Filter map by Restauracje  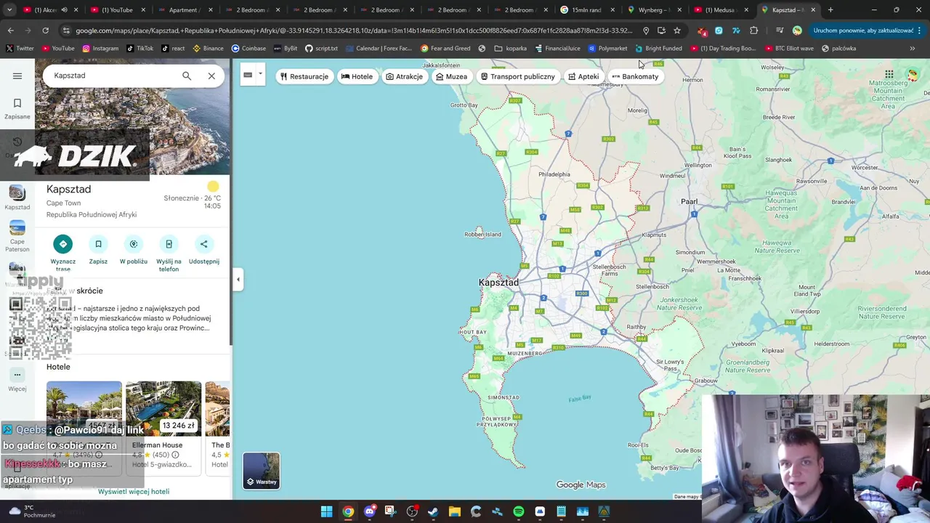click(x=304, y=76)
